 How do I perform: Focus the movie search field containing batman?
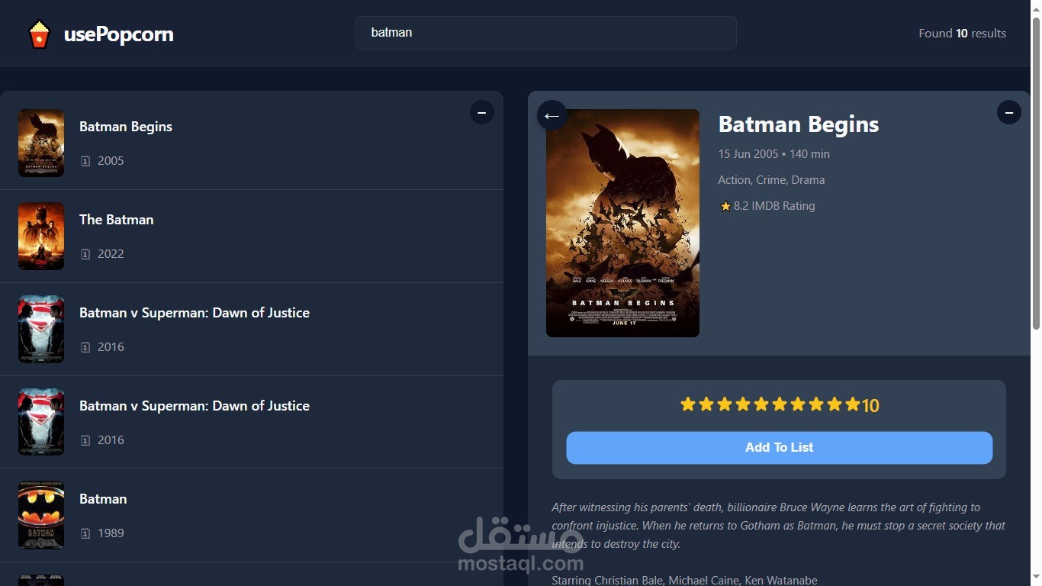[x=546, y=33]
